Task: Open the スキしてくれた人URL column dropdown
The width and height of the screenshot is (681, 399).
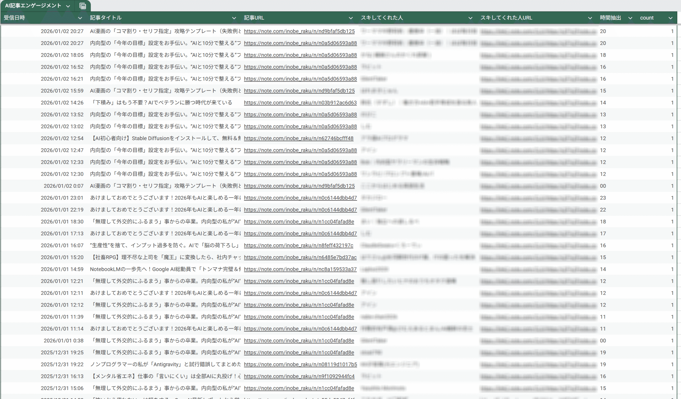Action: 590,18
